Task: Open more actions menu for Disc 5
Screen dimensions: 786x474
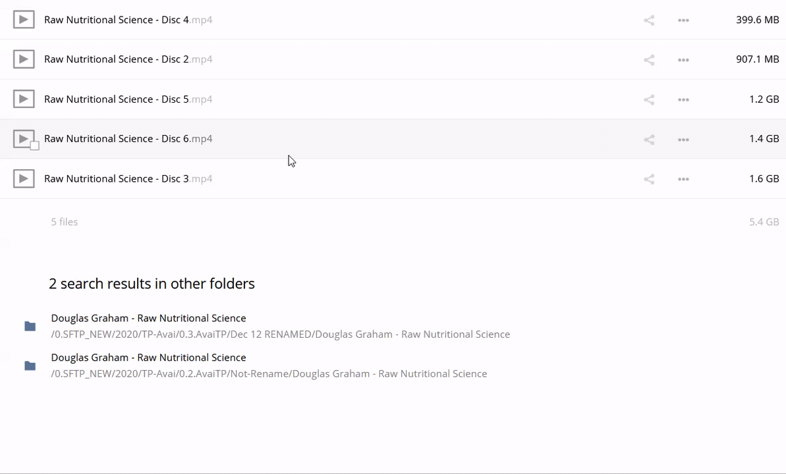Action: (x=683, y=100)
